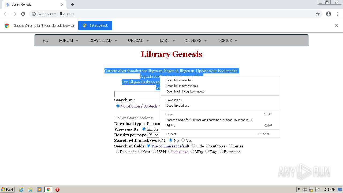Open the media player taskbar icon

coord(39,190)
